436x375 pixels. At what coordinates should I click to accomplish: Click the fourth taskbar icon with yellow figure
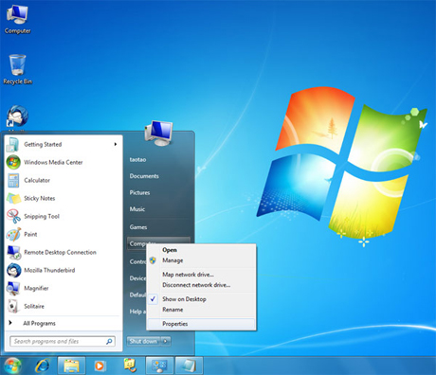[x=130, y=366]
